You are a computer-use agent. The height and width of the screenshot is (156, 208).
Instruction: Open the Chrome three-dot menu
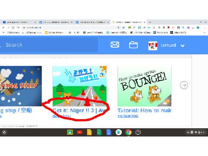(205, 28)
